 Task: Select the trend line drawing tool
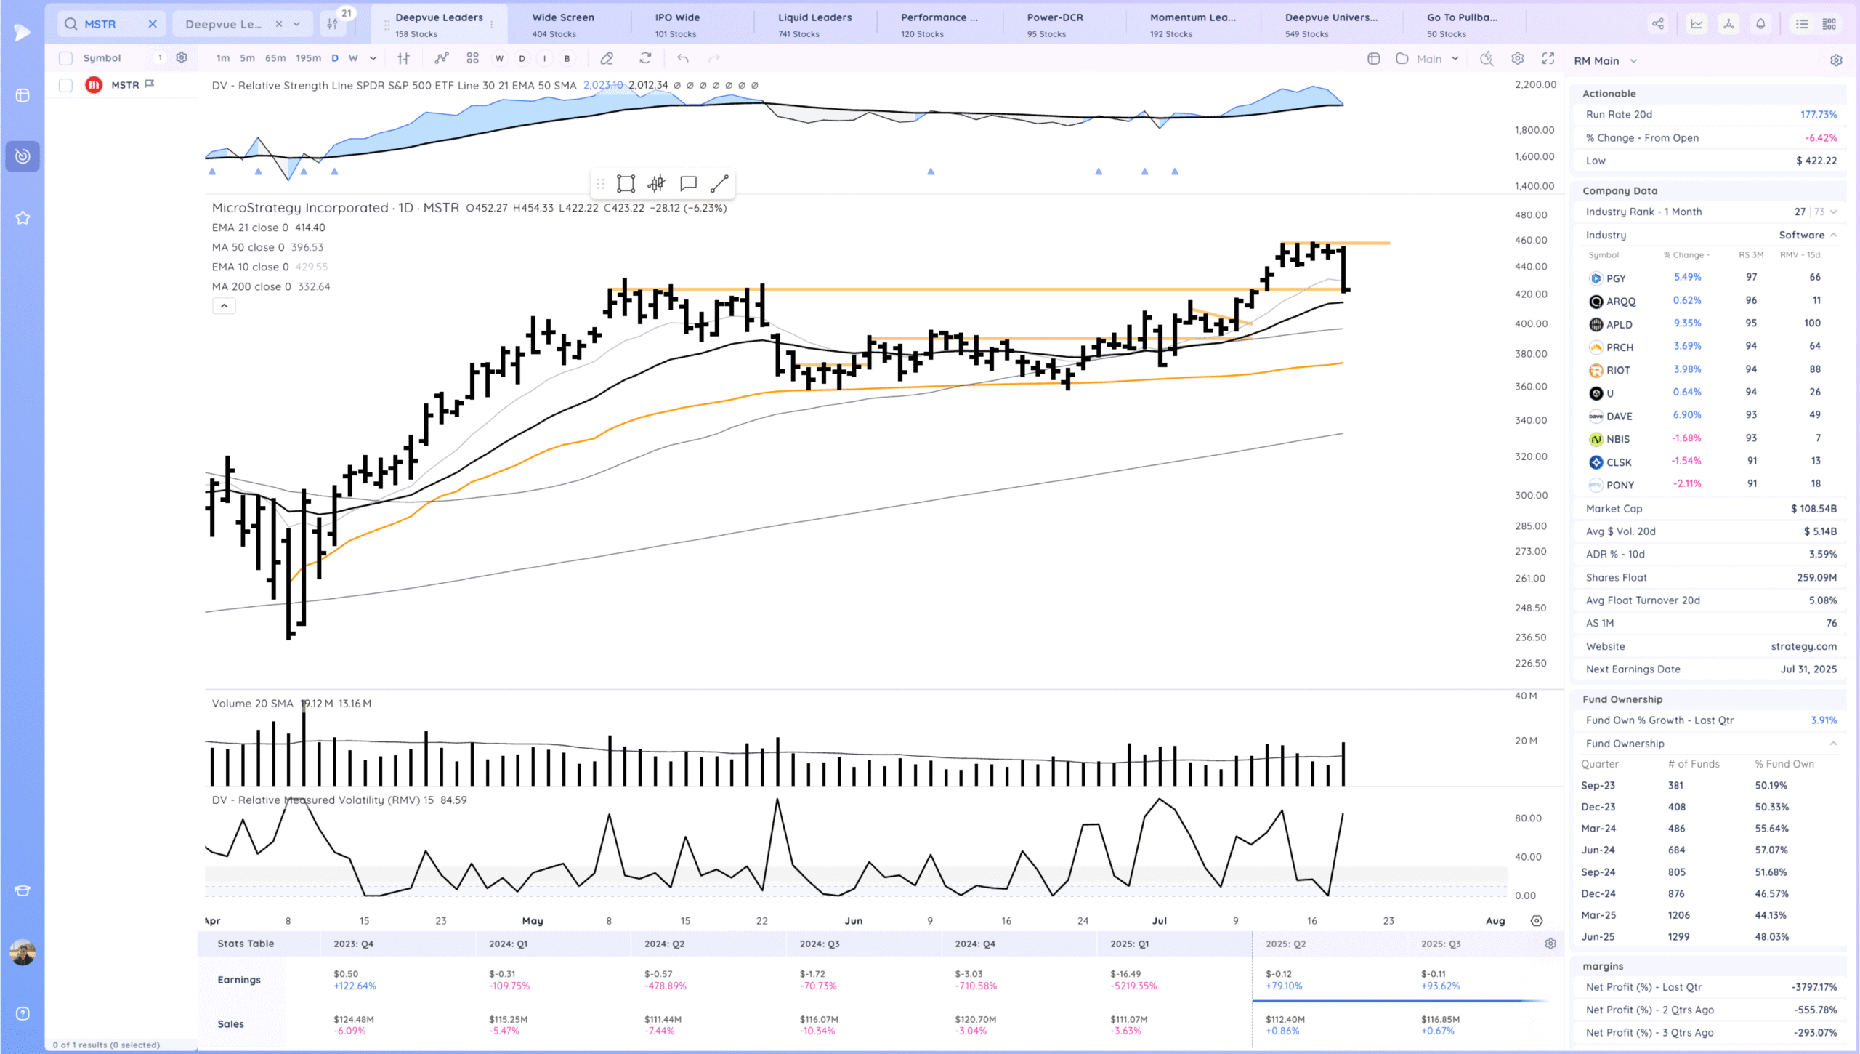719,184
